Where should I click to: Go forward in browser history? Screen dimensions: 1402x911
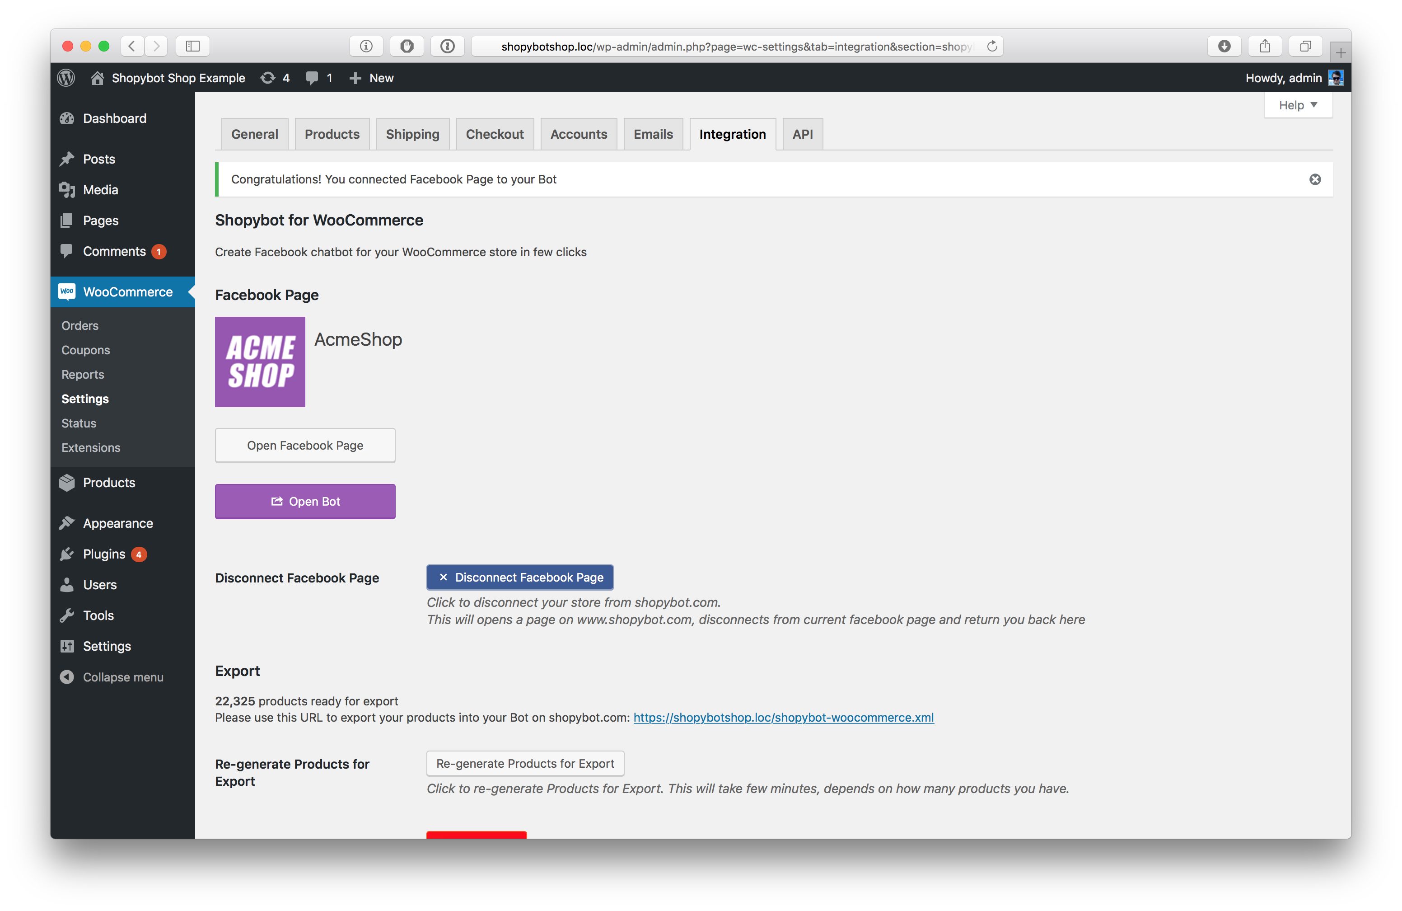click(156, 46)
